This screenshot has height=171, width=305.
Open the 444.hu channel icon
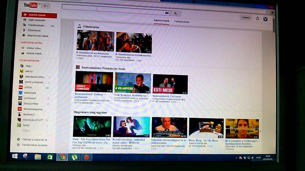pyautogui.click(x=21, y=71)
